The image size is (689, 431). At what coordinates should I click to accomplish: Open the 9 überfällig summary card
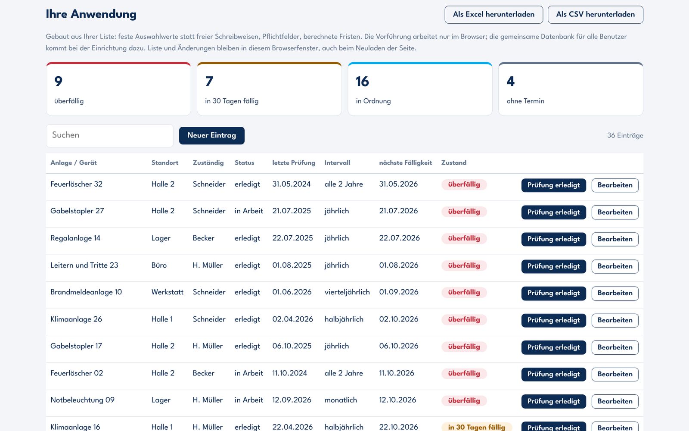click(x=118, y=89)
